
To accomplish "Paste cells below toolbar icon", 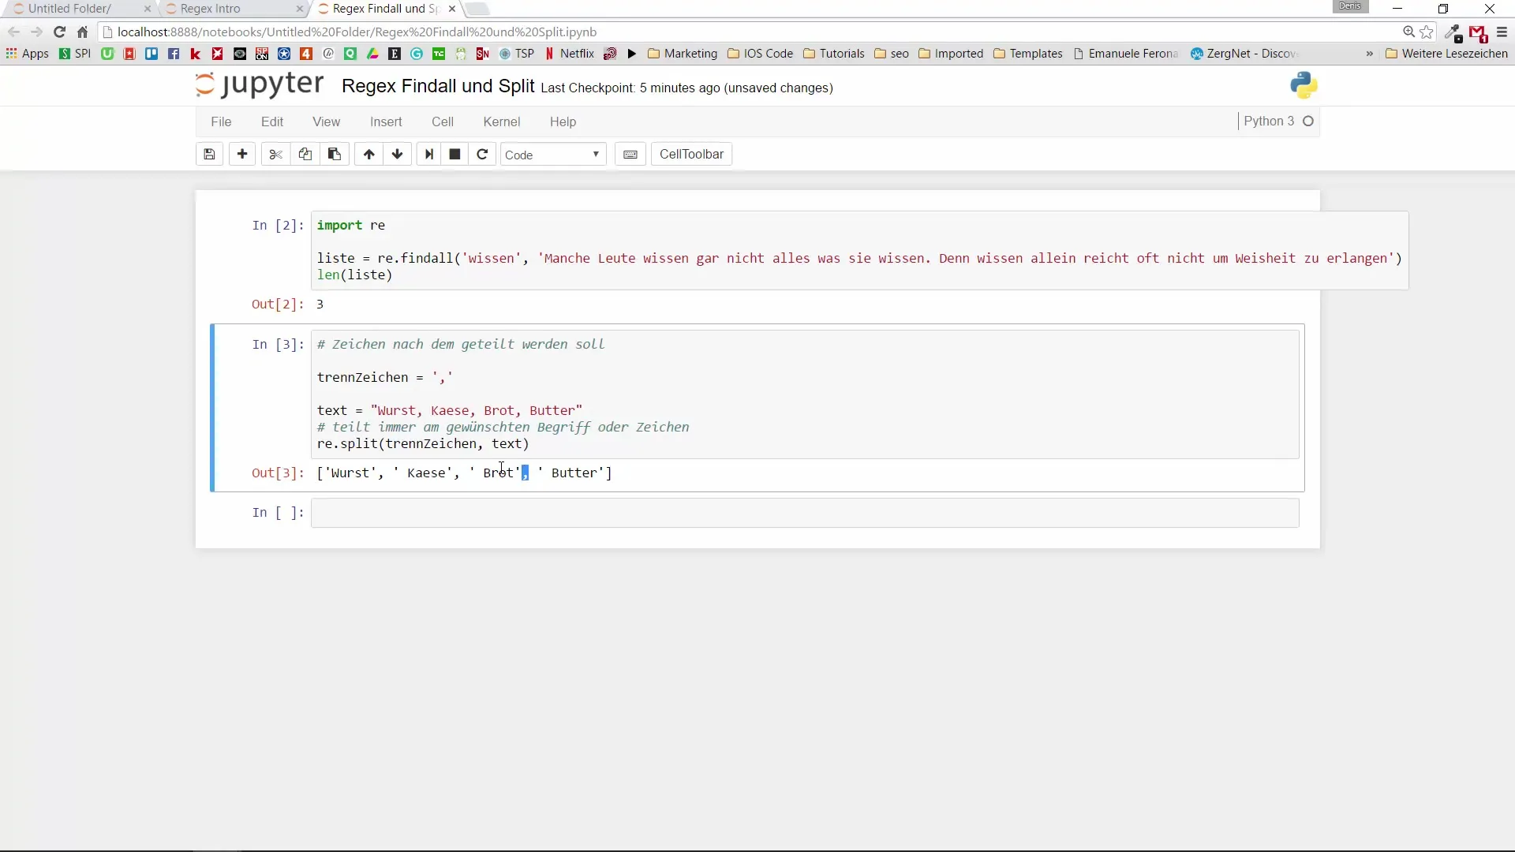I will point(335,155).
